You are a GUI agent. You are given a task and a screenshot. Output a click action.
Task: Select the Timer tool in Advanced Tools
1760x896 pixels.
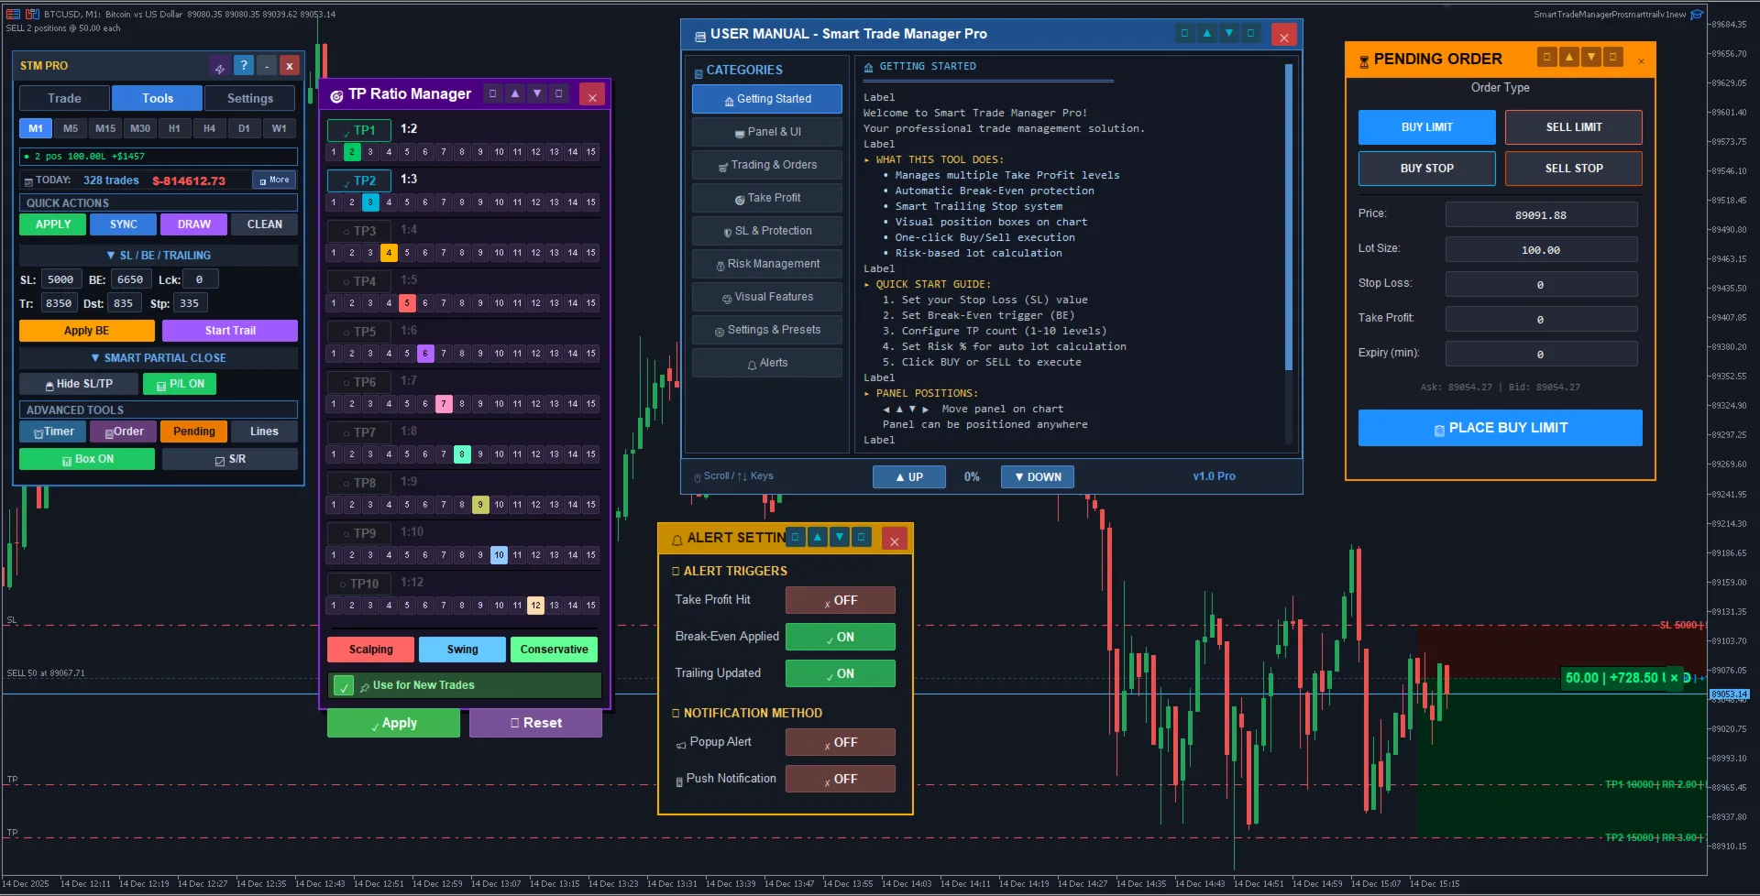coord(52,431)
